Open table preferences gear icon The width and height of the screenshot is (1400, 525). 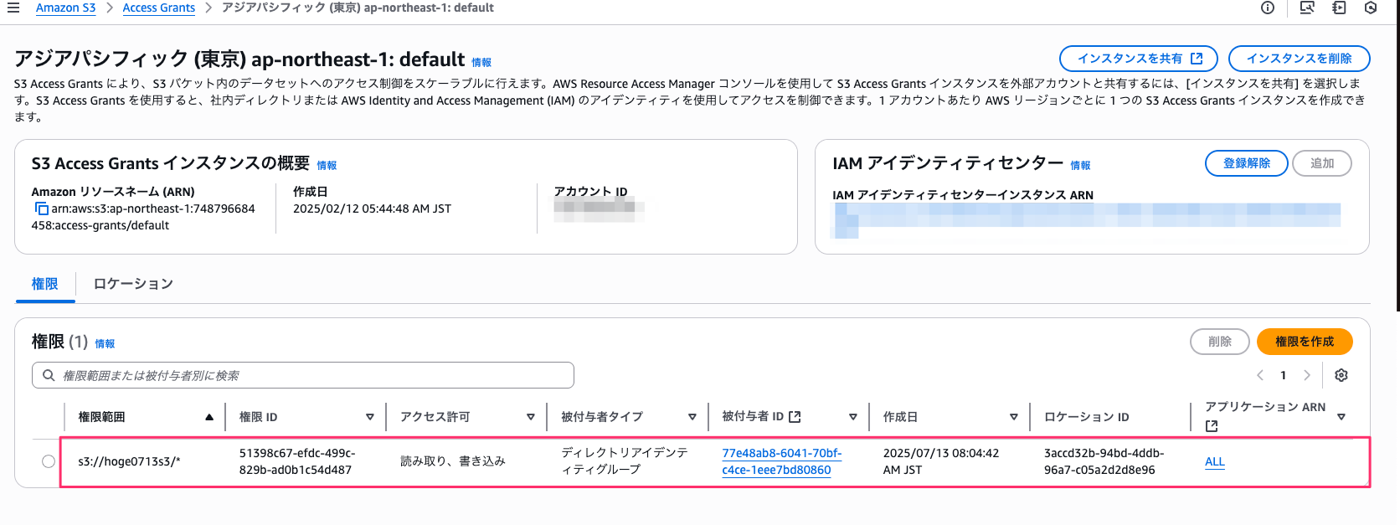coord(1341,375)
